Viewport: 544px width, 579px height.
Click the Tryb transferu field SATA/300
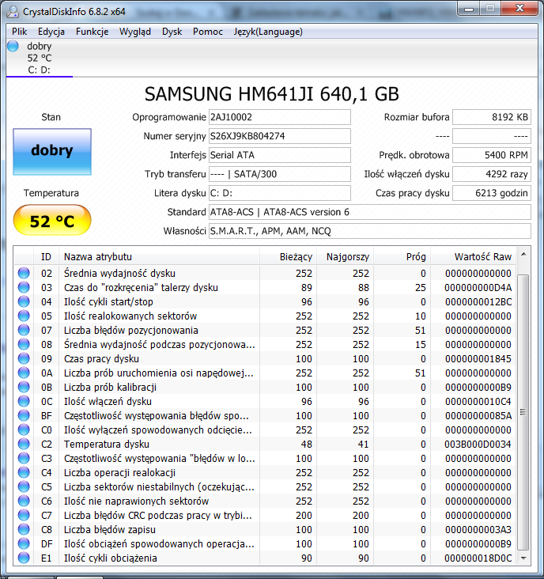pos(280,174)
